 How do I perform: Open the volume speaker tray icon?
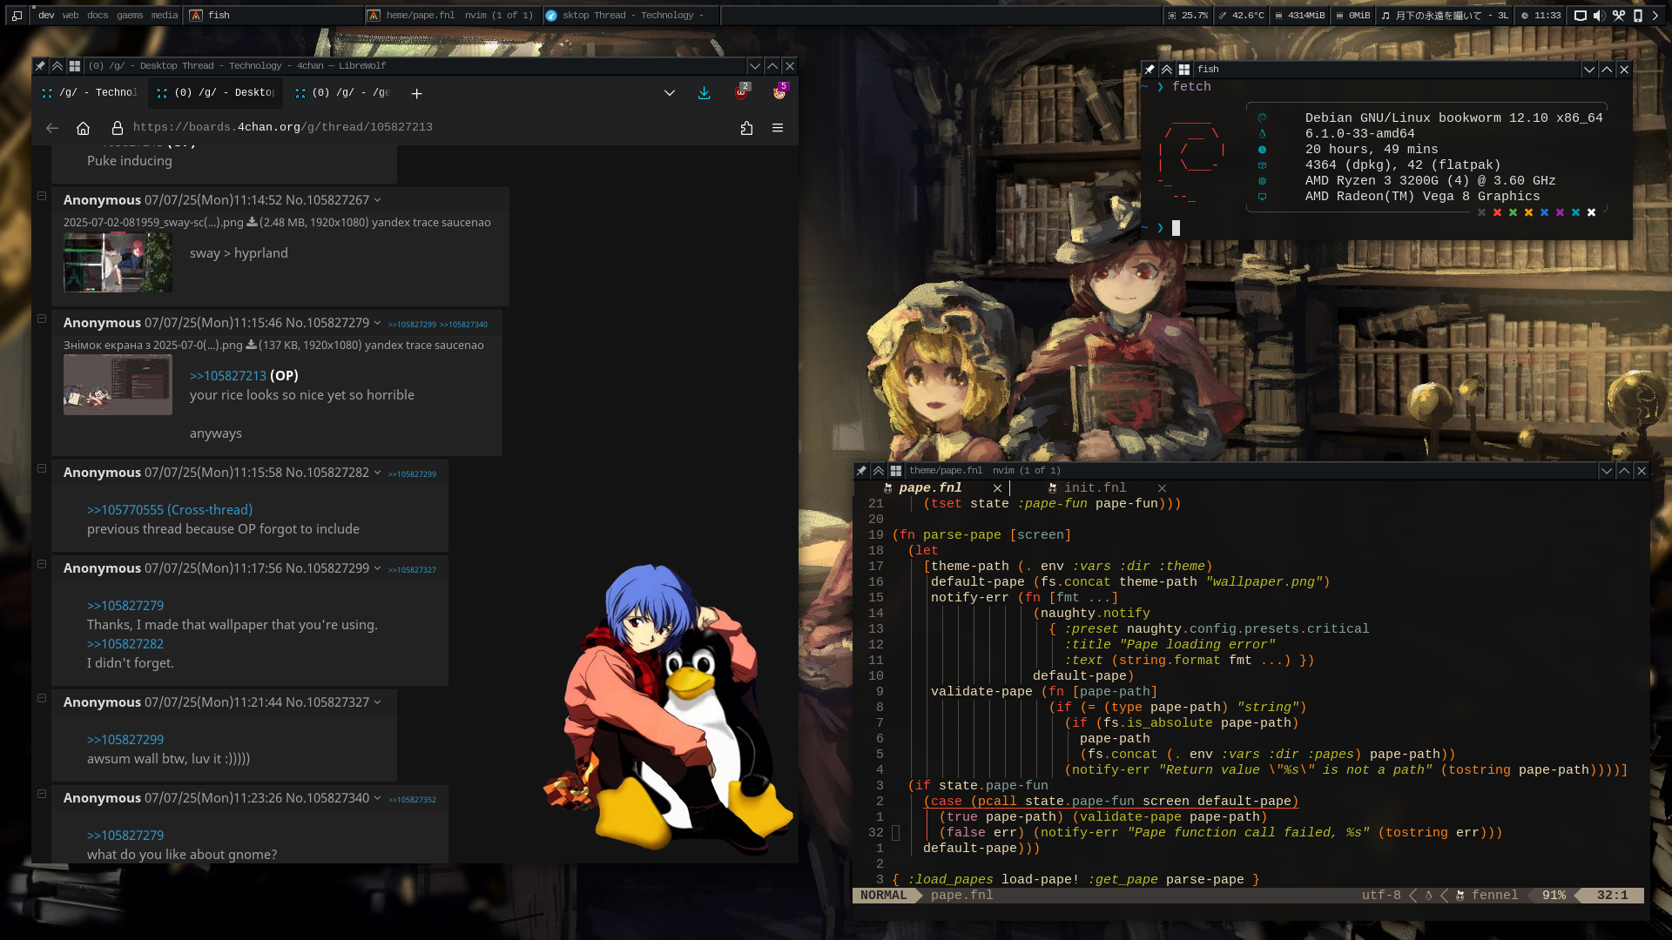point(1599,15)
